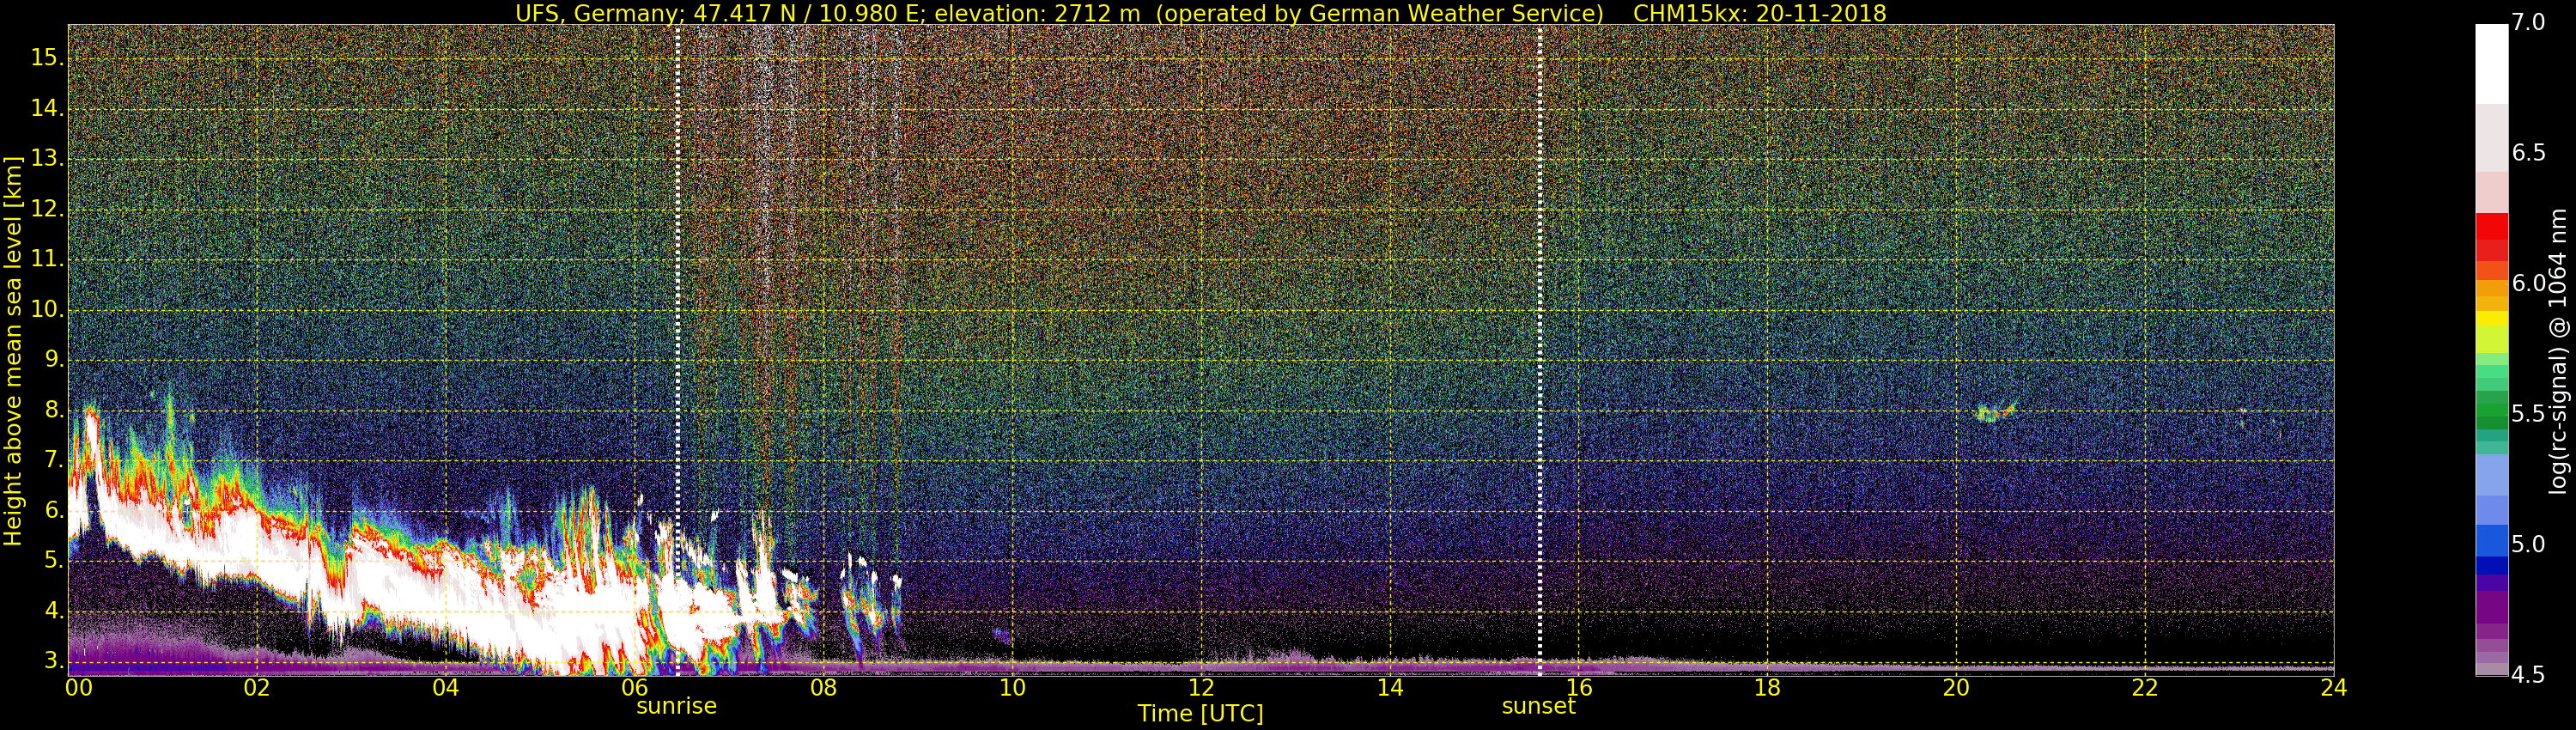The image size is (2576, 730).
Task: Click the '7.0' colorbar tick label
Action: coord(2529,23)
